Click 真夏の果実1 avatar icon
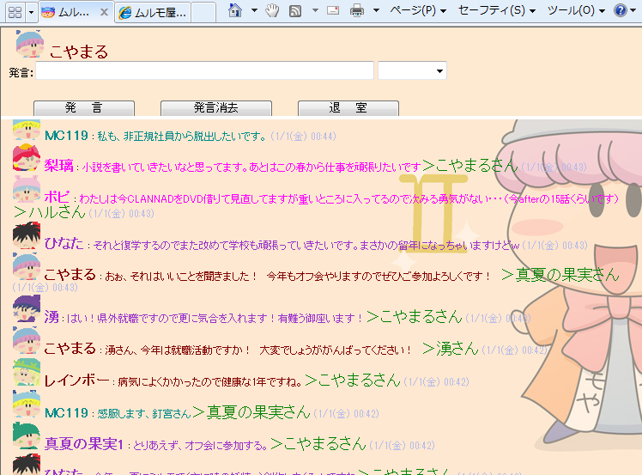 [x=27, y=436]
